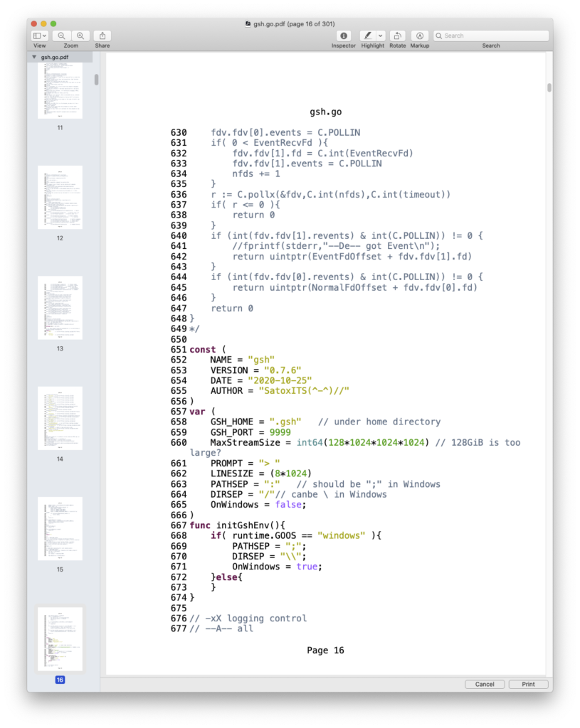Rotate the page with Rotate icon
Image resolution: width=580 pixels, height=728 pixels.
tap(398, 36)
